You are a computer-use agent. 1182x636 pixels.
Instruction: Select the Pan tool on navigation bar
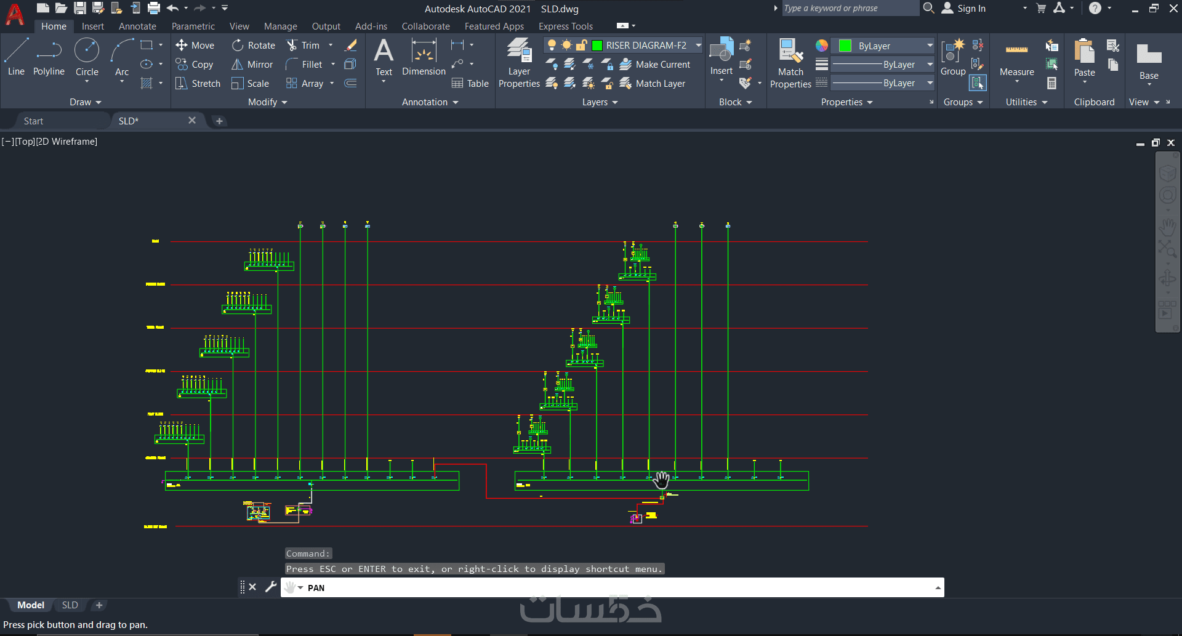click(1167, 228)
